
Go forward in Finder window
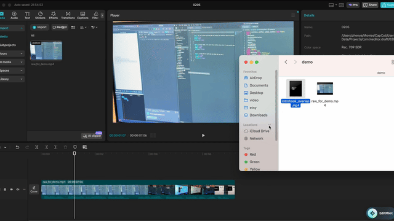[x=295, y=62]
